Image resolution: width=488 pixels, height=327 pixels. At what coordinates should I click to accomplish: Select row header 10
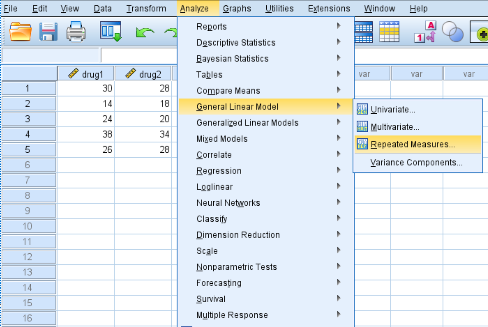pyautogui.click(x=29, y=226)
